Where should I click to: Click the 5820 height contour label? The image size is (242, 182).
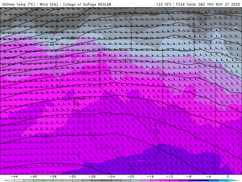pyautogui.click(x=47, y=136)
